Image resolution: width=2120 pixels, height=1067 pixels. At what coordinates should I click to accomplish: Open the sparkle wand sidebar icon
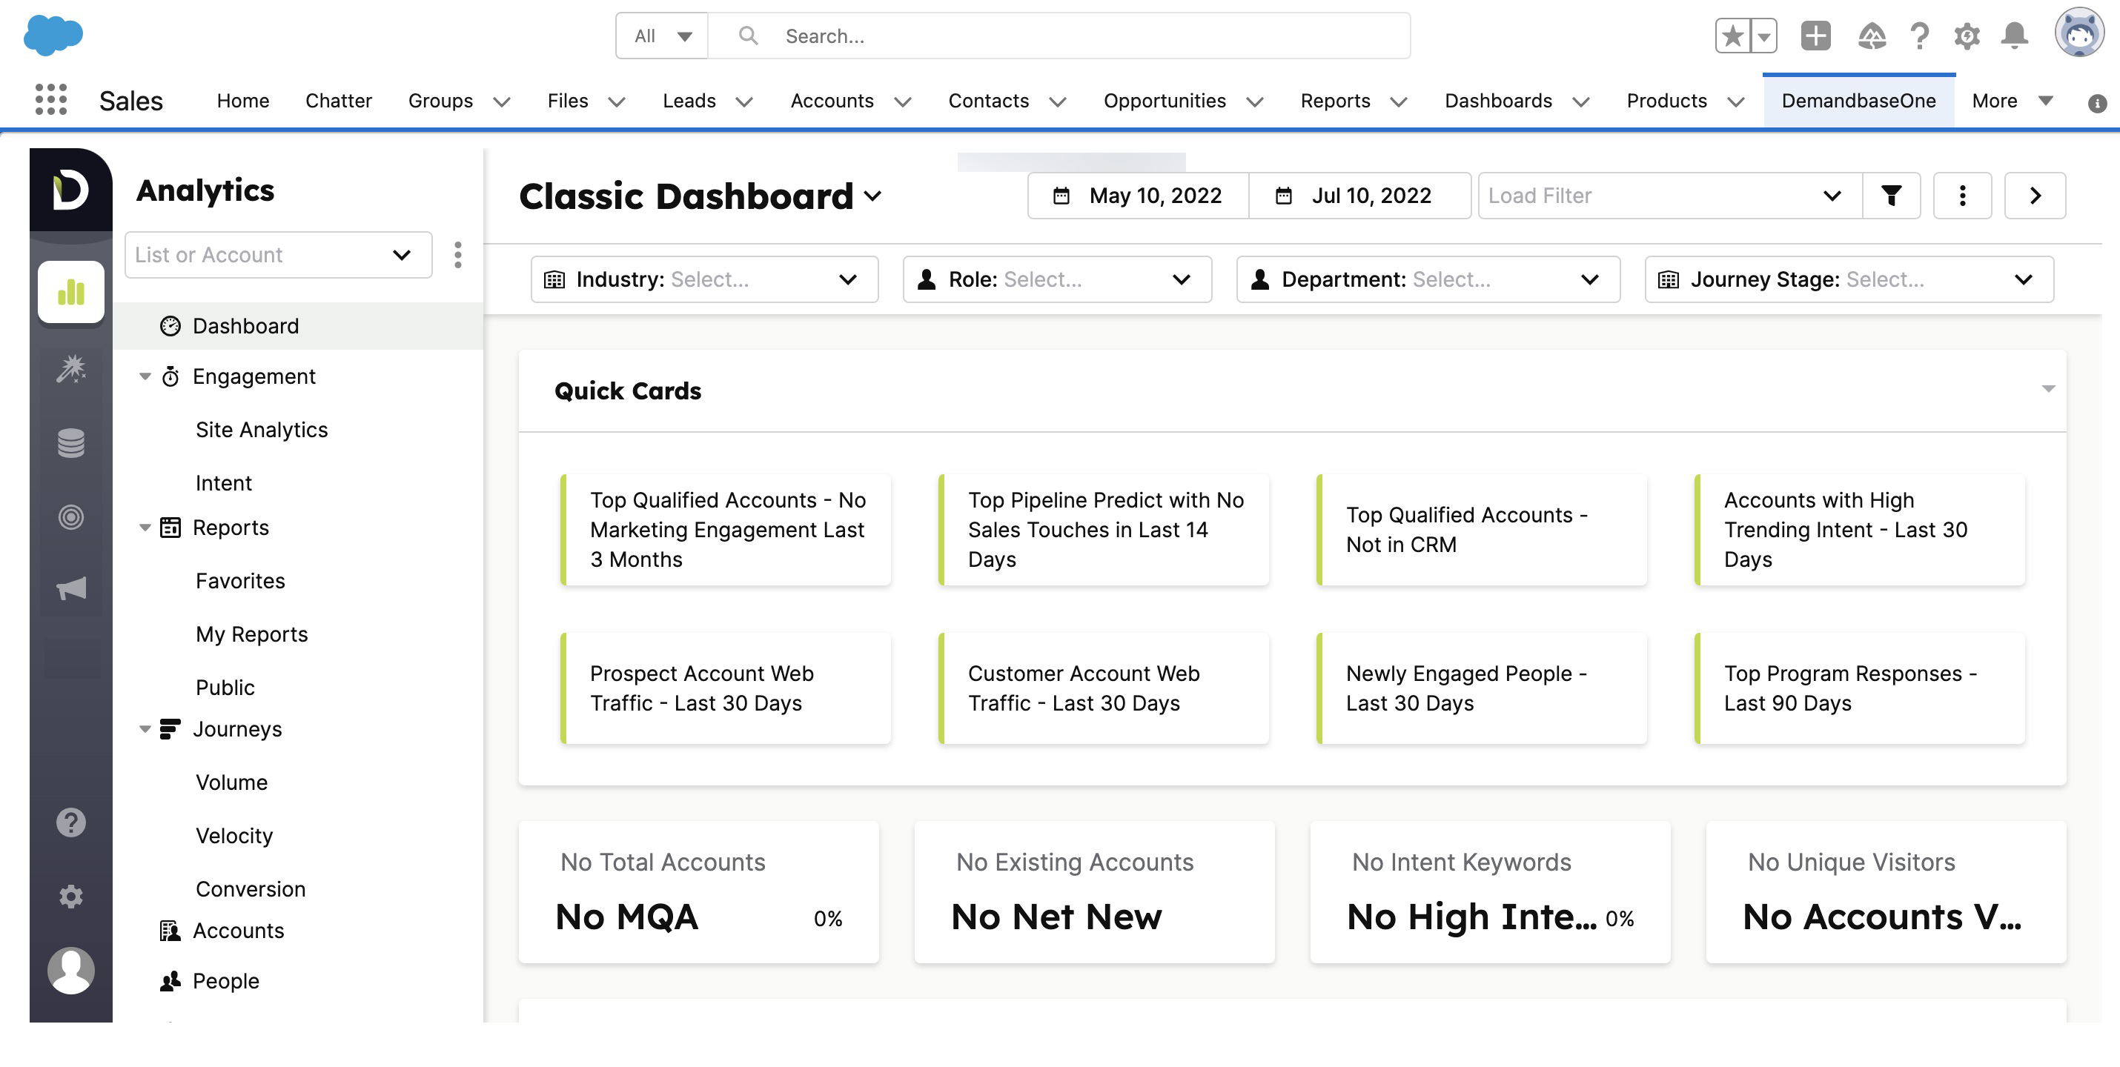tap(70, 368)
